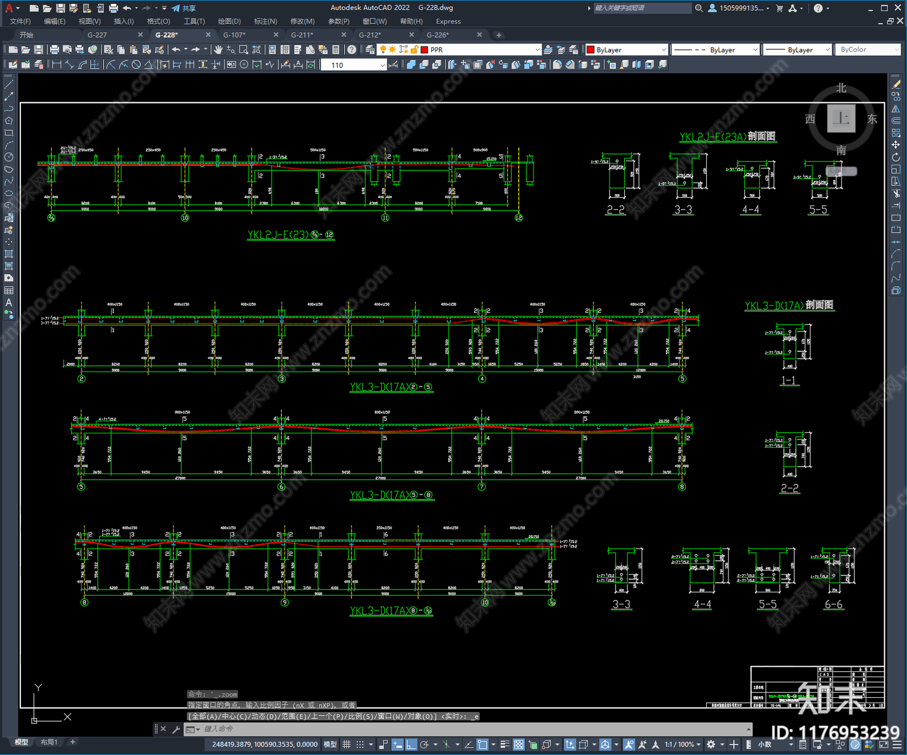Click the Plot printer icon

54,50
